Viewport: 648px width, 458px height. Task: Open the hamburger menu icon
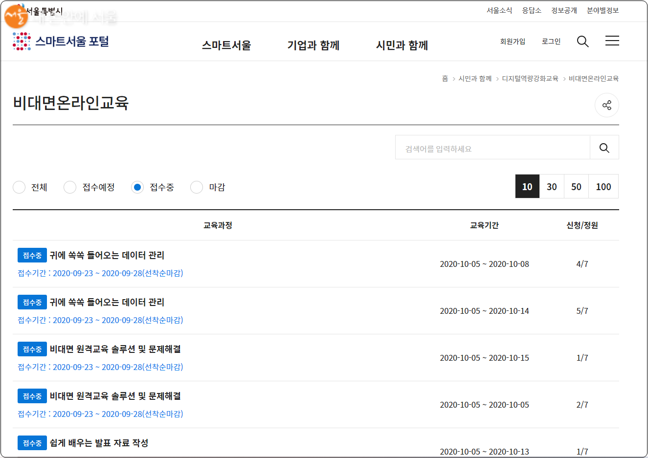pyautogui.click(x=612, y=41)
